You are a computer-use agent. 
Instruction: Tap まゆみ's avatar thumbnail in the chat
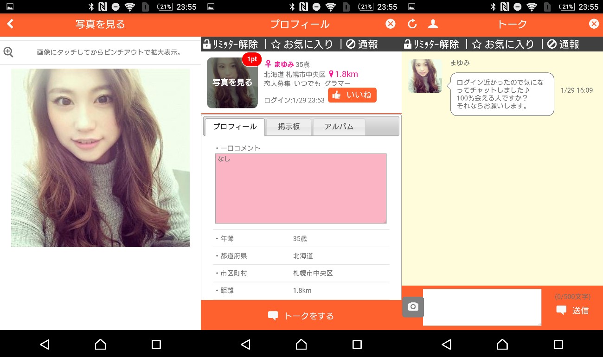coord(425,76)
